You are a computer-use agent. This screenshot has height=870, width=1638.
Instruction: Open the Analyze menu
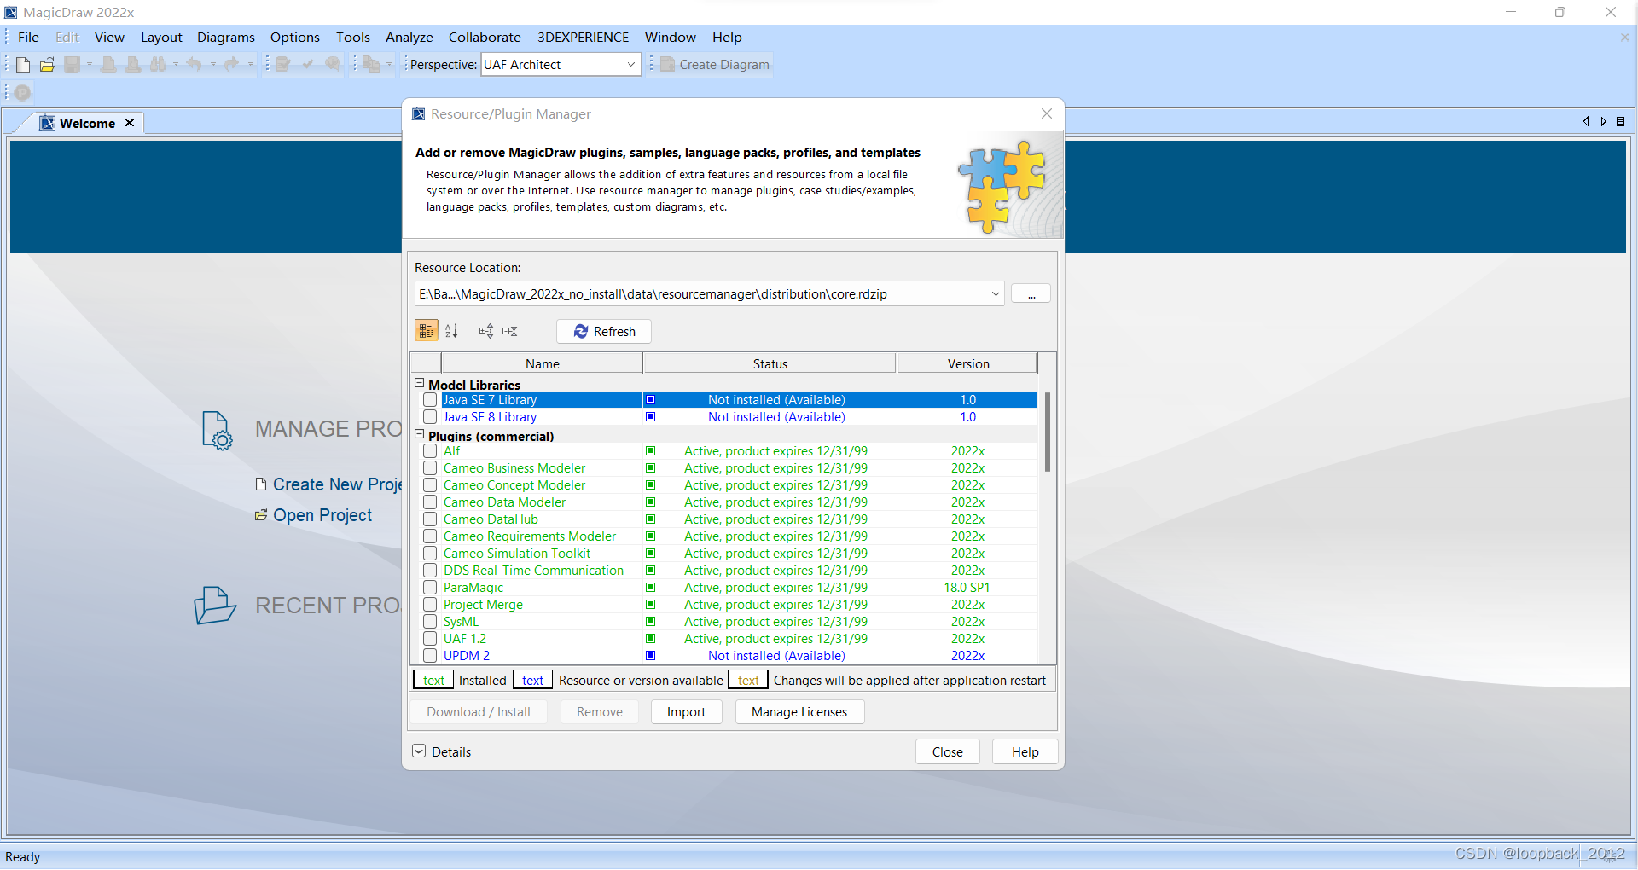(x=409, y=38)
